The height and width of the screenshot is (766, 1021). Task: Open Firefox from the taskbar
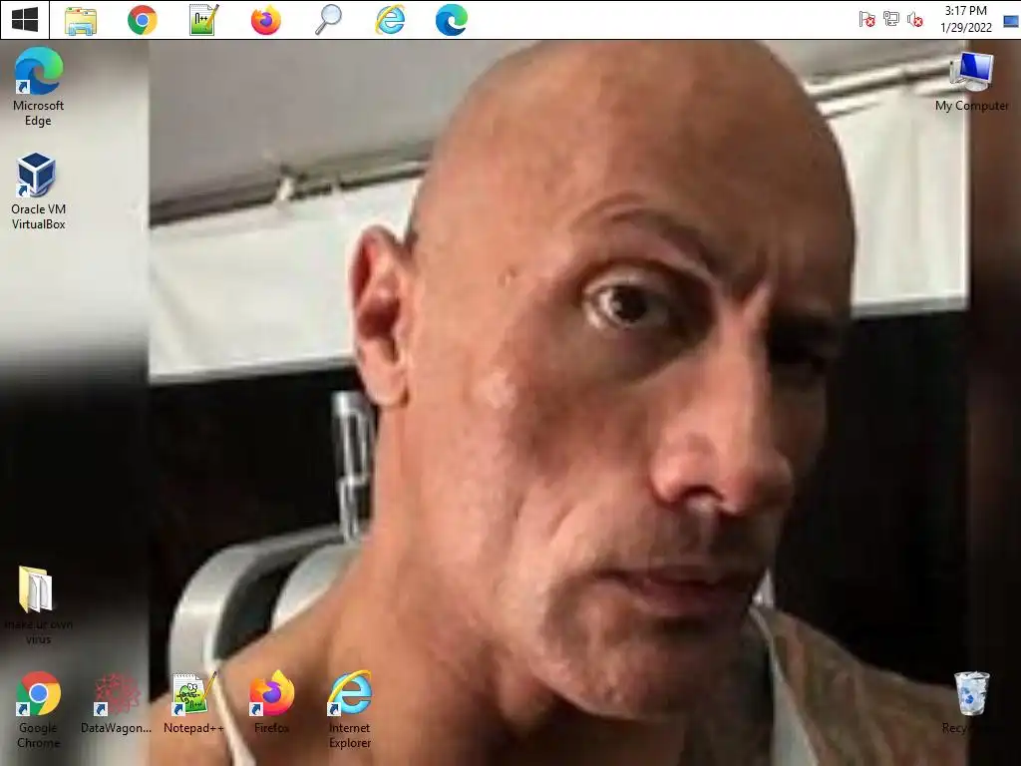click(x=265, y=20)
